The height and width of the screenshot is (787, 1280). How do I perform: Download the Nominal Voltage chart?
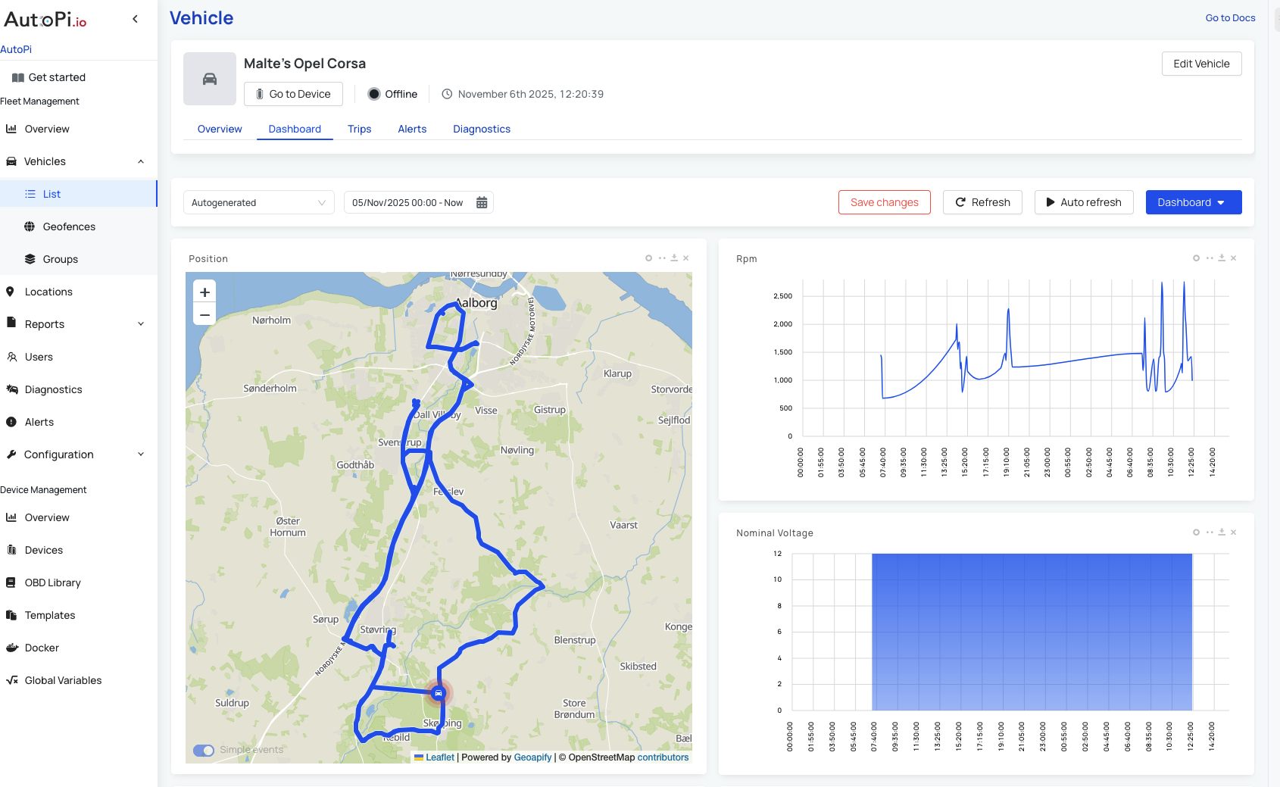[x=1222, y=532]
